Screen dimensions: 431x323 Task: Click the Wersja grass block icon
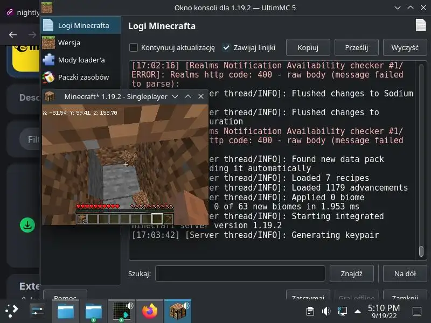48,43
